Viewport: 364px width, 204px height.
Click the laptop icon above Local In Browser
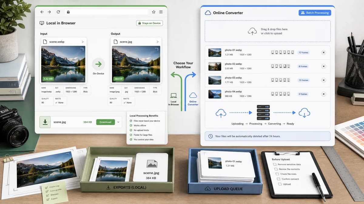[x=174, y=96]
